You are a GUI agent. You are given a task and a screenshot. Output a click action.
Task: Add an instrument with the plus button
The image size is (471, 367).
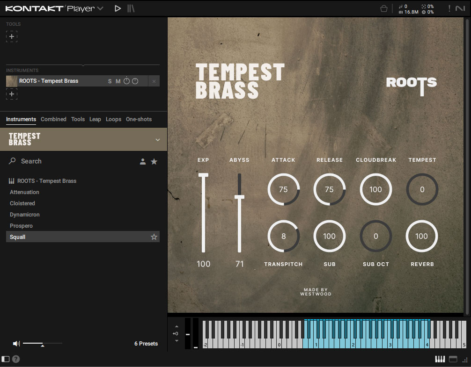11,94
